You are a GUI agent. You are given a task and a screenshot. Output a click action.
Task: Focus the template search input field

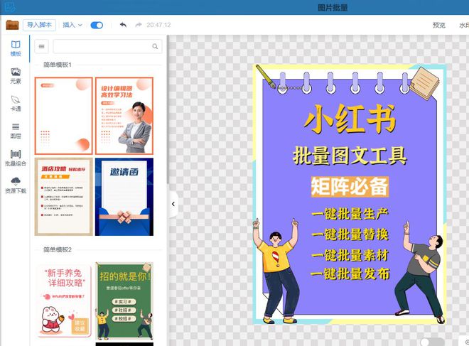[107, 46]
